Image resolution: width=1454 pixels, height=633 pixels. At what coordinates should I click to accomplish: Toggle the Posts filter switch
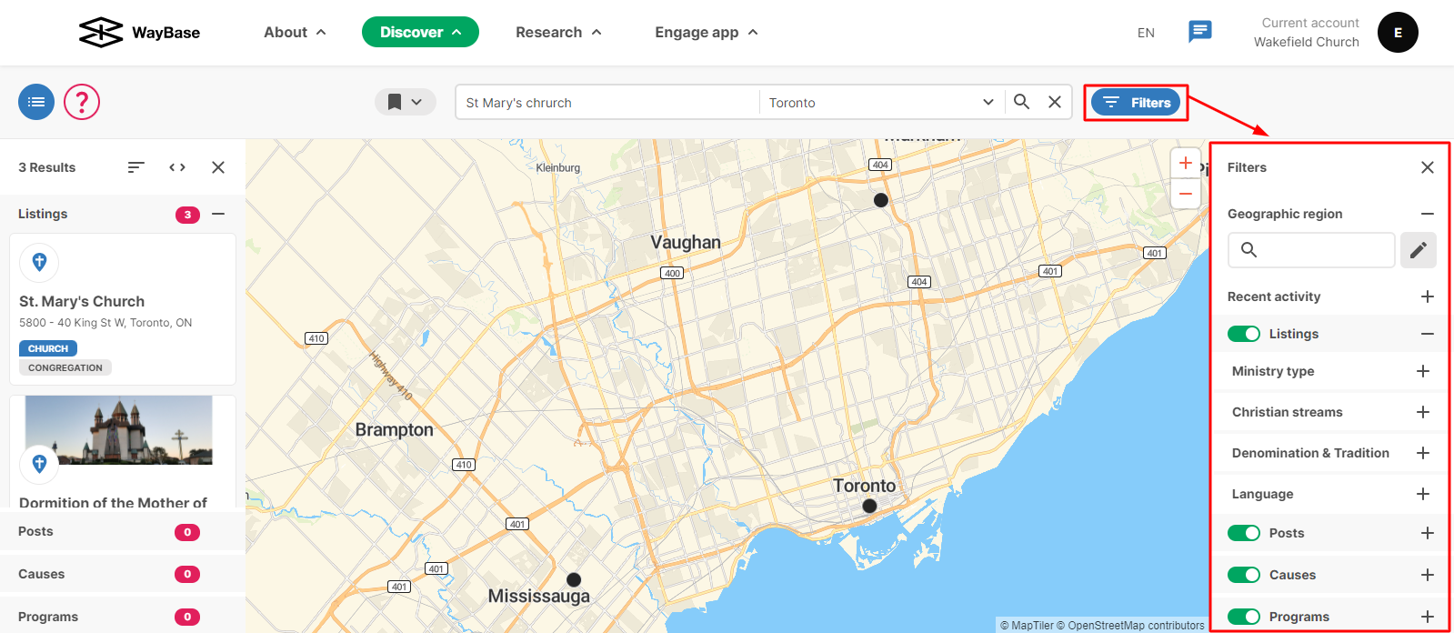(x=1244, y=533)
